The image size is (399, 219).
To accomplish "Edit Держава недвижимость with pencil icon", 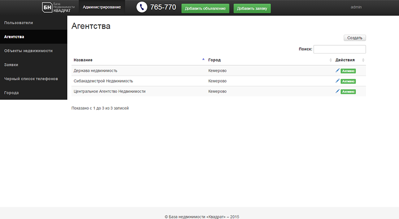I will click(337, 71).
